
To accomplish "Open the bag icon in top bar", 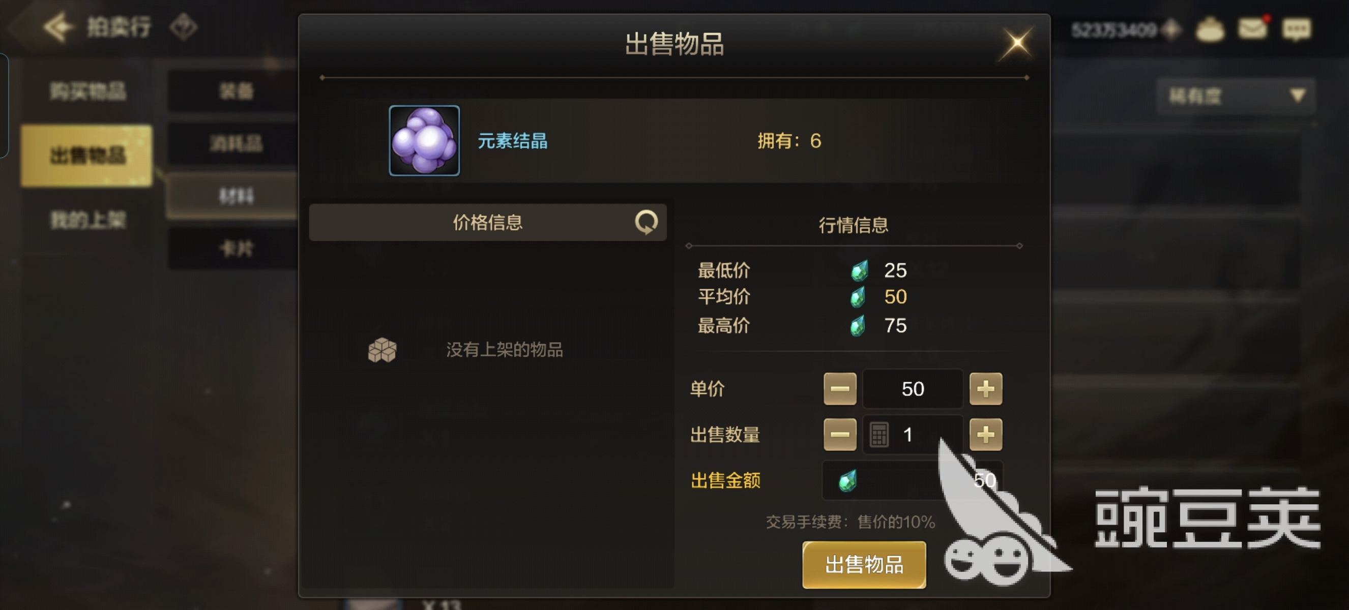I will click(x=1210, y=29).
